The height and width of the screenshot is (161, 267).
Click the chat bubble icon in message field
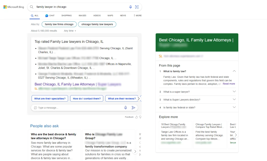pyautogui.click(x=35, y=108)
